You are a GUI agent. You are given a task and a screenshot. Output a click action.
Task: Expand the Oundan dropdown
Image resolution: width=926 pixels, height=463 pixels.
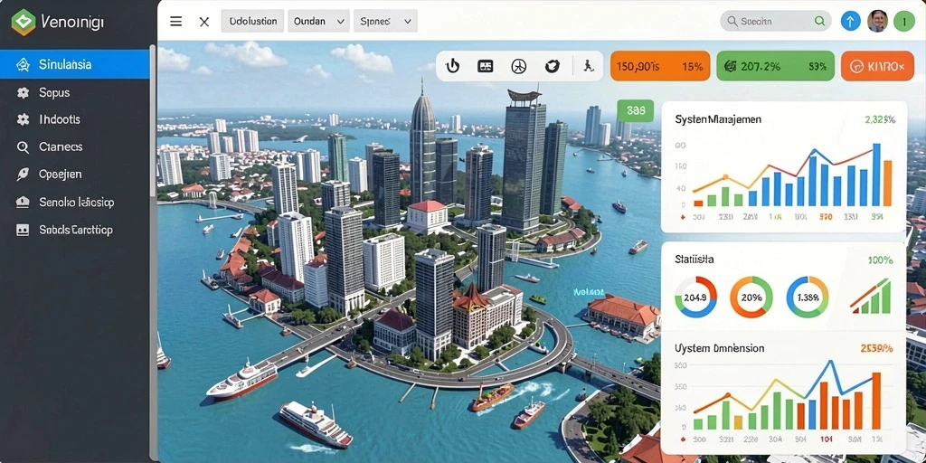[x=319, y=21]
